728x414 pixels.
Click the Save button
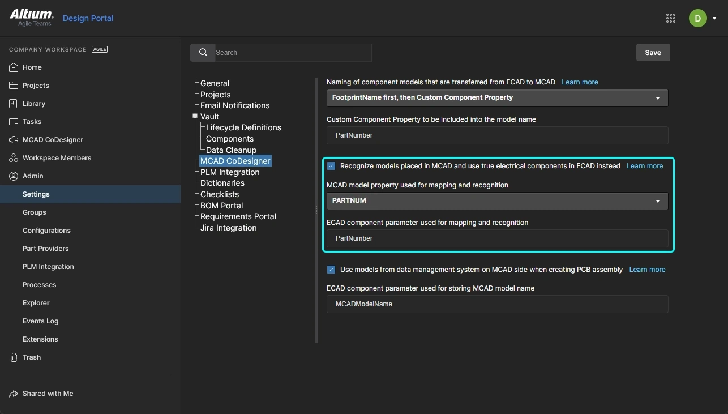click(653, 52)
